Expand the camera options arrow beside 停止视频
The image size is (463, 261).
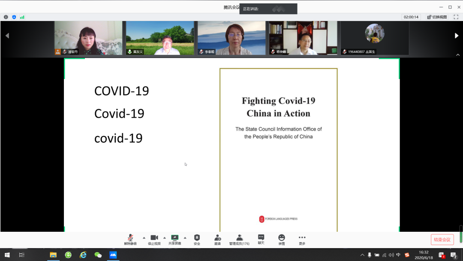click(x=164, y=237)
